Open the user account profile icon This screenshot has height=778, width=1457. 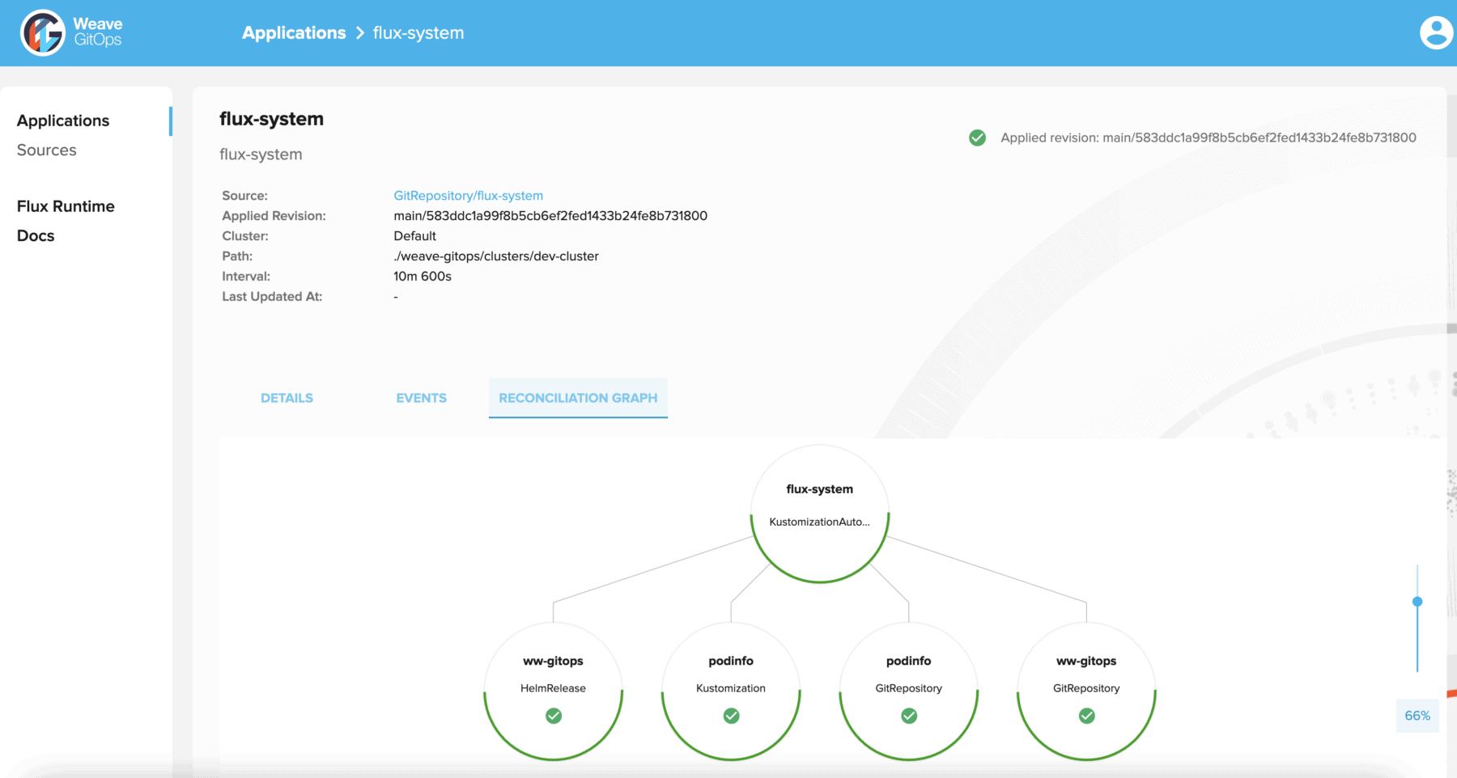coord(1435,32)
